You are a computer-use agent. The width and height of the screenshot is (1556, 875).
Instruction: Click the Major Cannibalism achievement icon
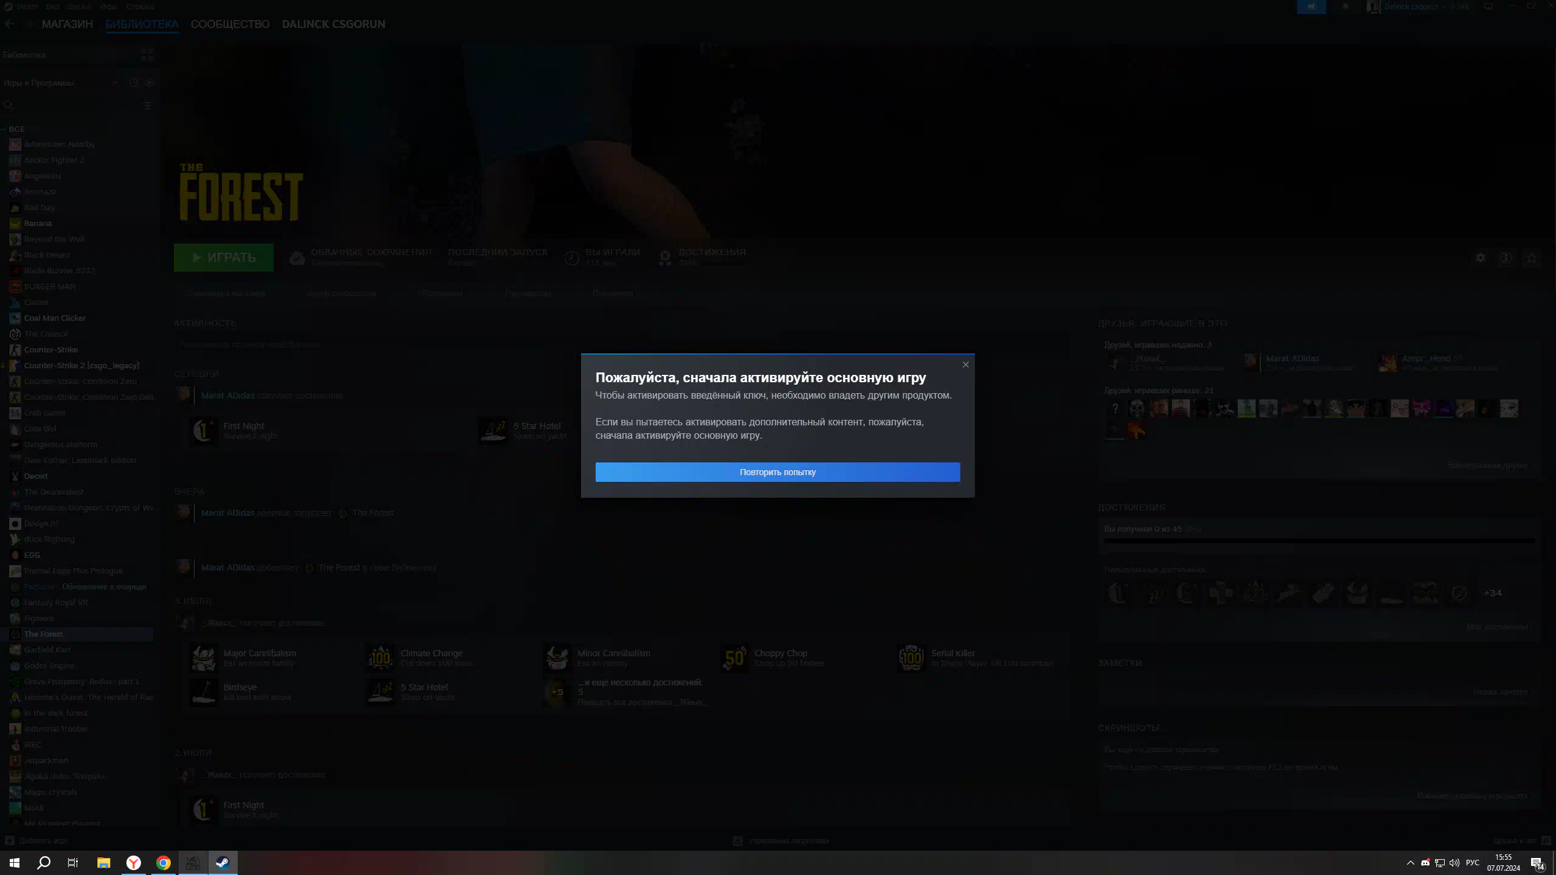204,658
